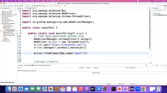
Task: Click the "https://facebook.com/" string in code
Action: coord(67,45)
